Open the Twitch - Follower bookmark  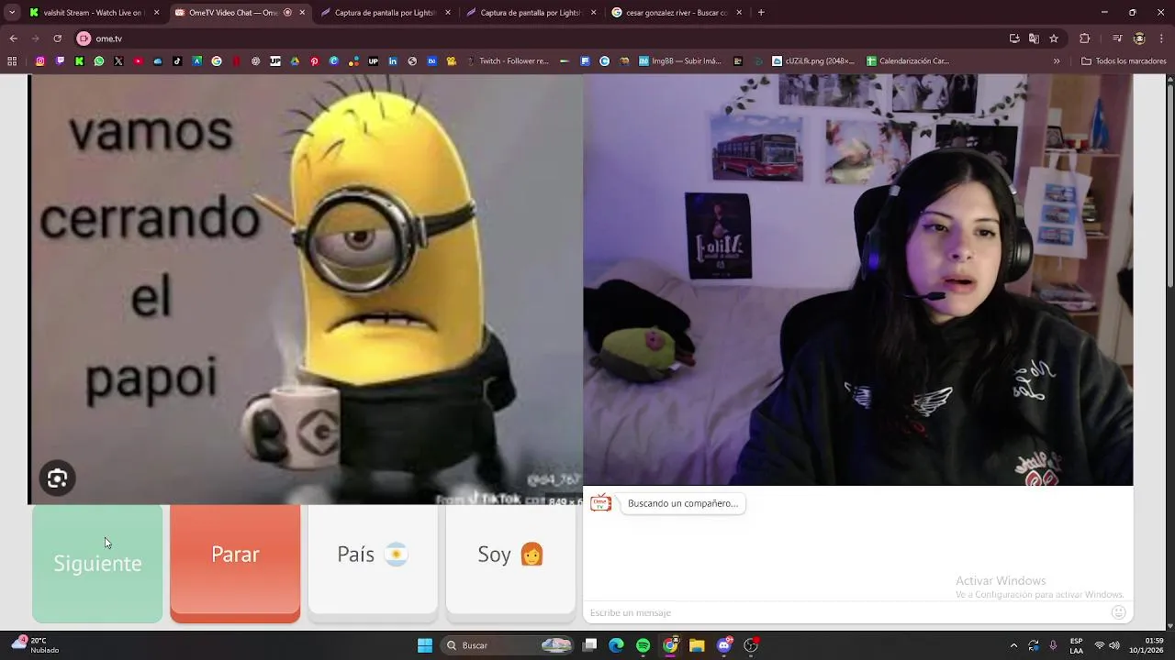click(507, 61)
